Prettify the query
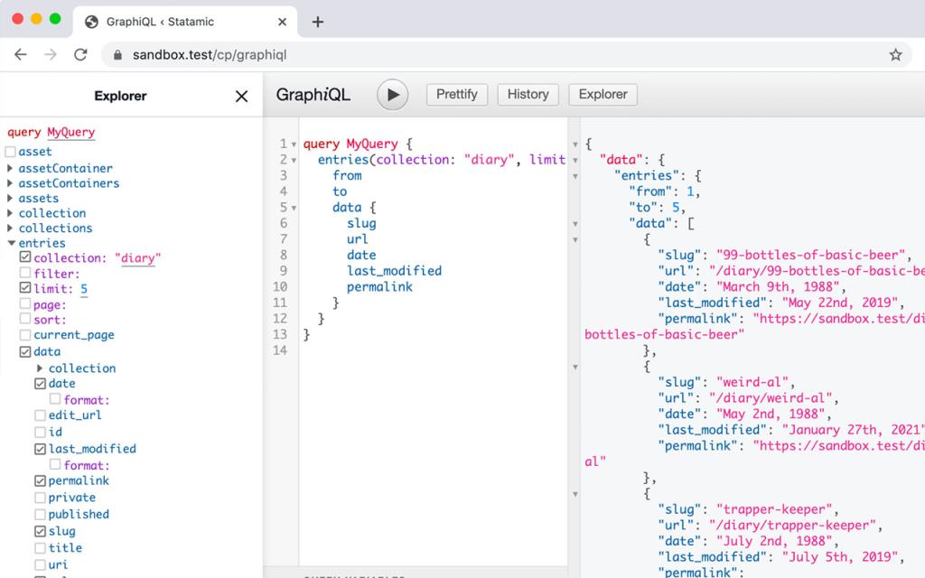This screenshot has height=578, width=925. (456, 94)
